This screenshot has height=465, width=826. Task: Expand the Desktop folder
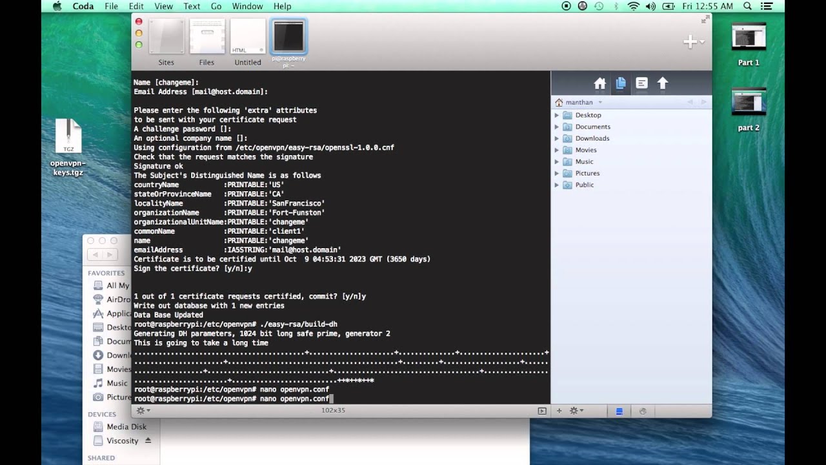click(x=557, y=115)
